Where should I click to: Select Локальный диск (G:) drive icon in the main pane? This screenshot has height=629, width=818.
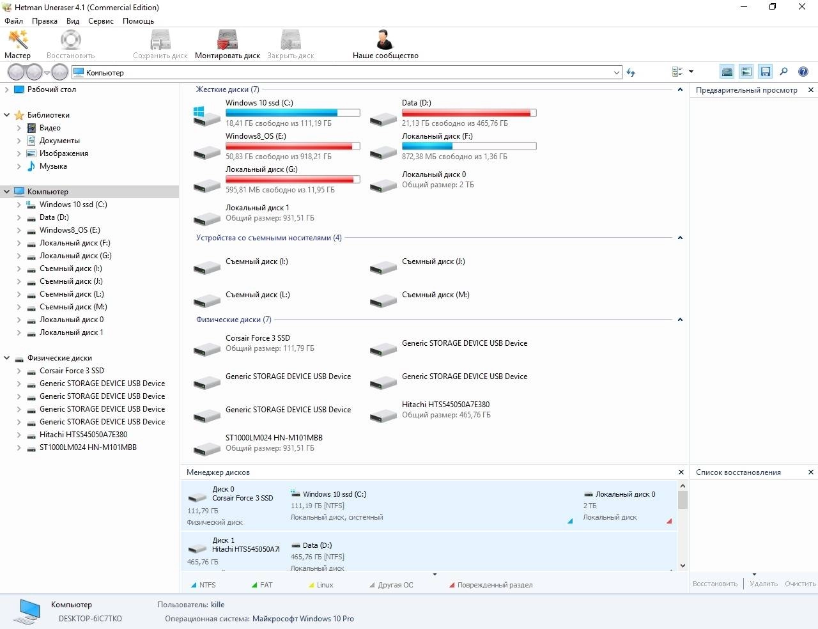(207, 185)
